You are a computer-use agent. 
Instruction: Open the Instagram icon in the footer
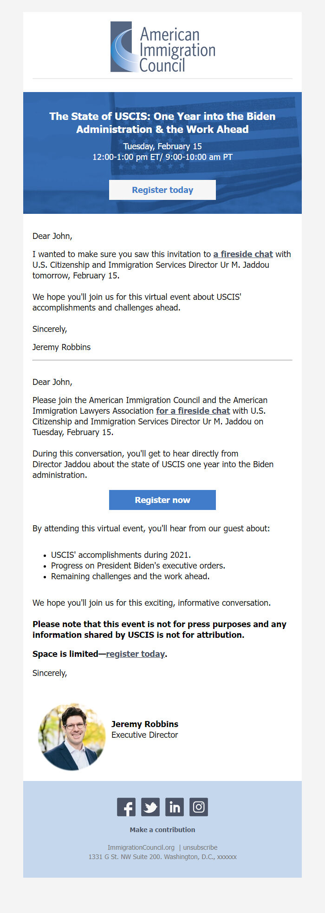click(x=198, y=807)
